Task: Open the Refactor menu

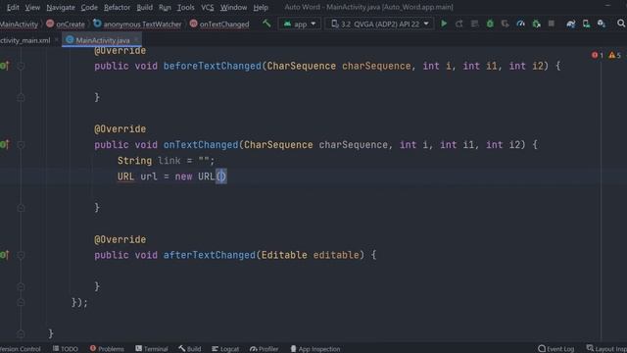Action: click(117, 7)
